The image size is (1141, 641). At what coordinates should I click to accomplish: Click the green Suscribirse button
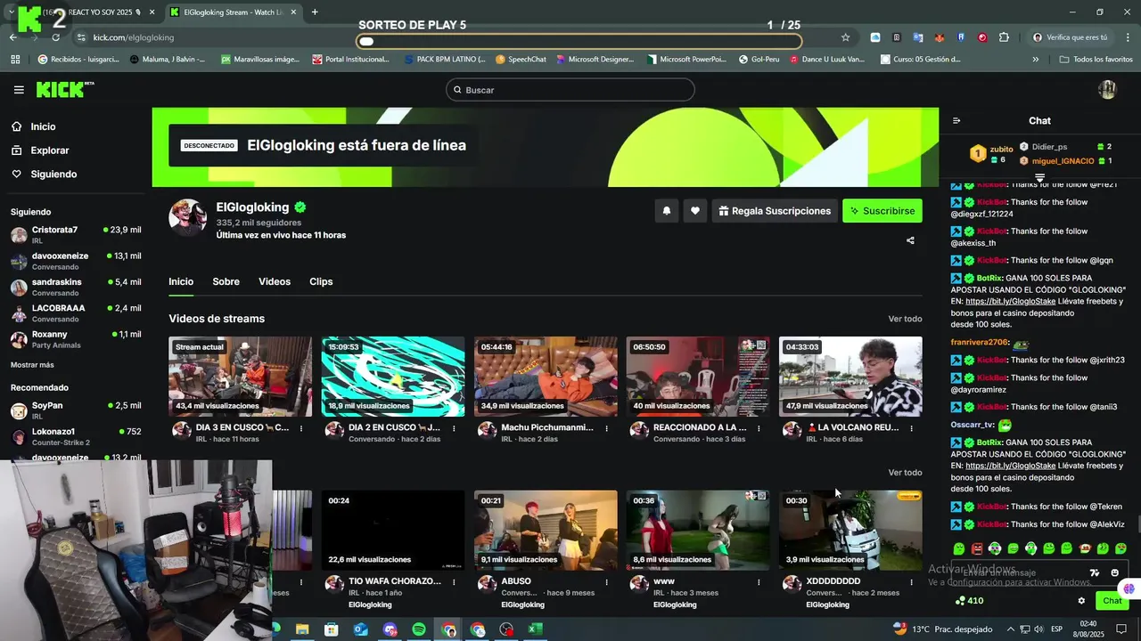(882, 211)
